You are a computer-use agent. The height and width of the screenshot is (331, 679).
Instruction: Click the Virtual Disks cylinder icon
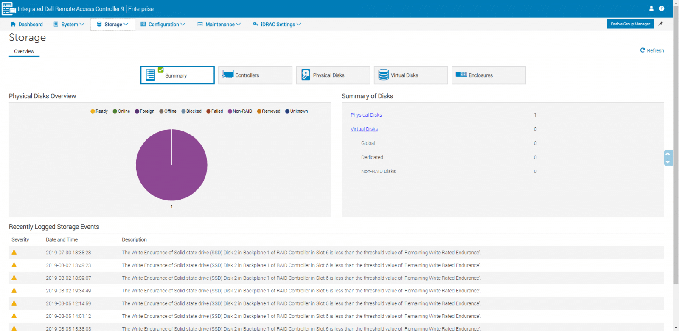[384, 75]
